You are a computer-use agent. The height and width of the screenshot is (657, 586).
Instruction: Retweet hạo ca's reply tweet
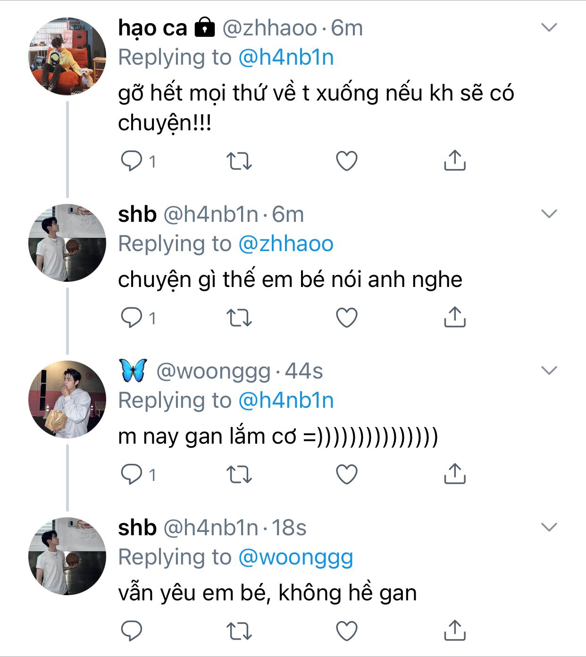(x=239, y=161)
